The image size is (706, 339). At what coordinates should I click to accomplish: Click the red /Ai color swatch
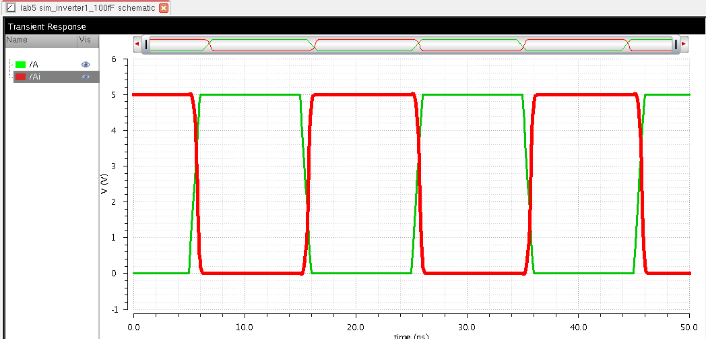(x=20, y=77)
